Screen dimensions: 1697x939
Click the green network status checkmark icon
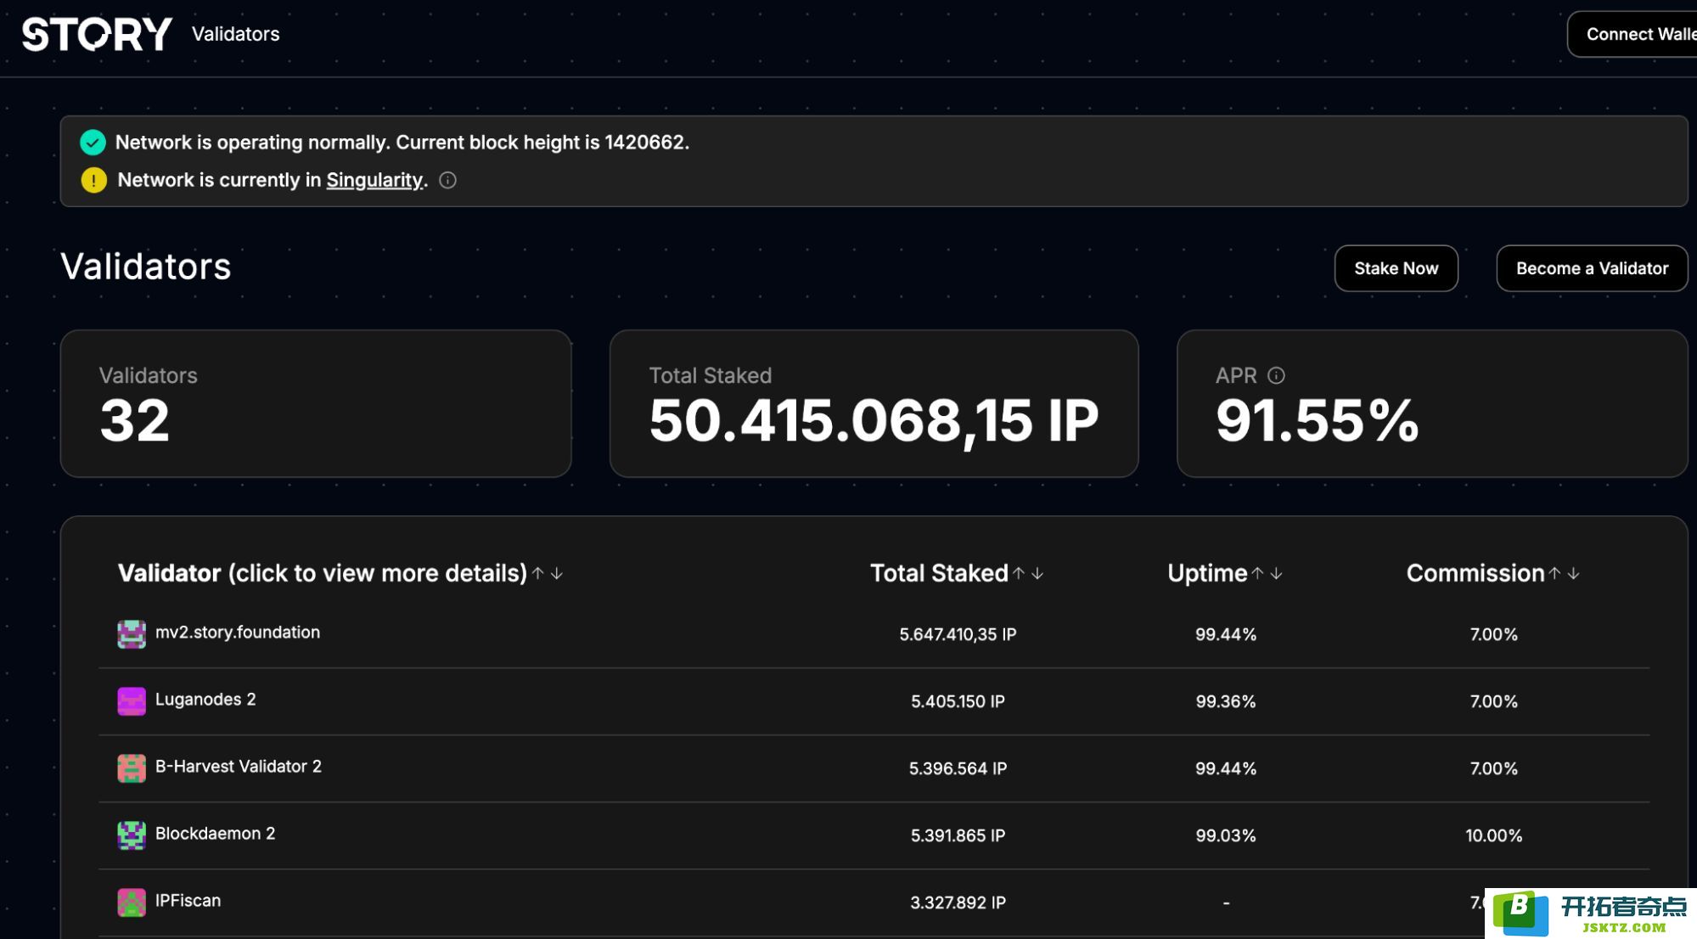click(x=93, y=142)
